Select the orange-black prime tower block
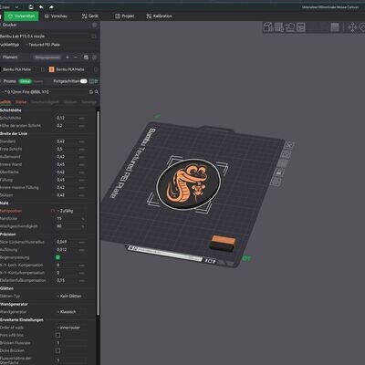The height and width of the screenshot is (365, 365). pyautogui.click(x=224, y=243)
